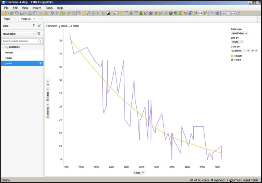Click the Data panel list menu icon

coord(39,34)
